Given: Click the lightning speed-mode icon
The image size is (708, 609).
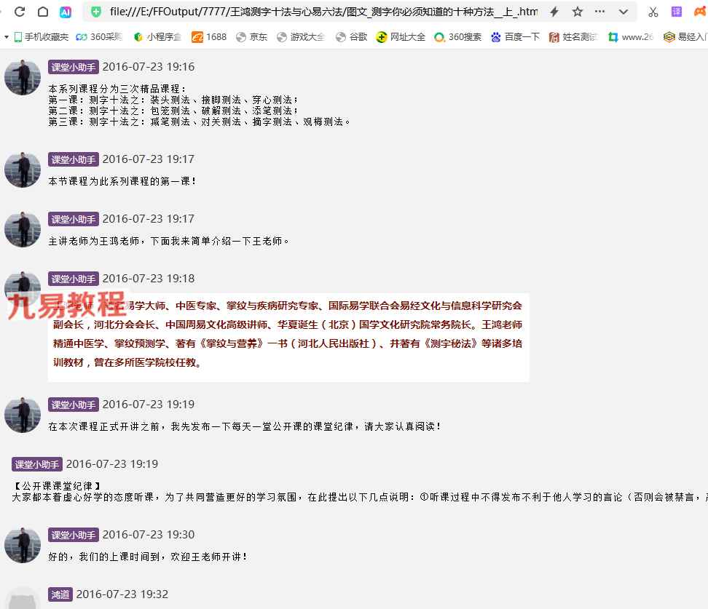Looking at the screenshot, I should 555,12.
